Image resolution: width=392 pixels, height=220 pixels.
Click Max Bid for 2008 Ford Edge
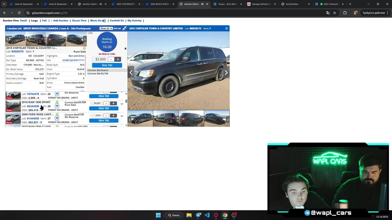point(104,120)
